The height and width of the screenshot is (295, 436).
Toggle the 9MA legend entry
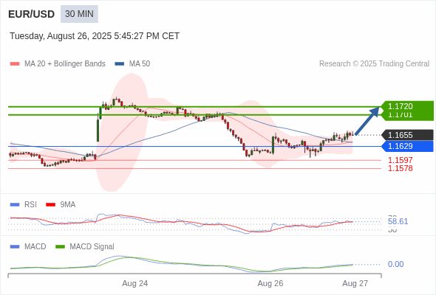click(67, 205)
